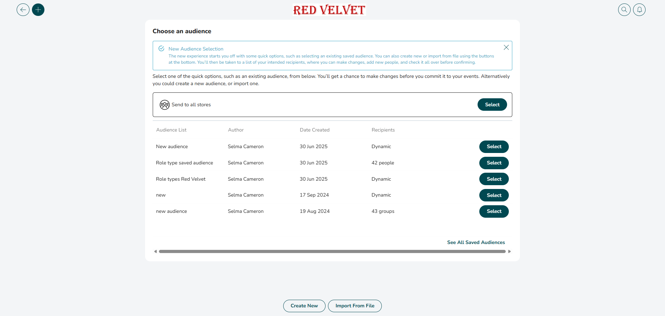The image size is (665, 316).
Task: Select the new audience row dated 19 Aug 2024
Action: pyautogui.click(x=494, y=211)
